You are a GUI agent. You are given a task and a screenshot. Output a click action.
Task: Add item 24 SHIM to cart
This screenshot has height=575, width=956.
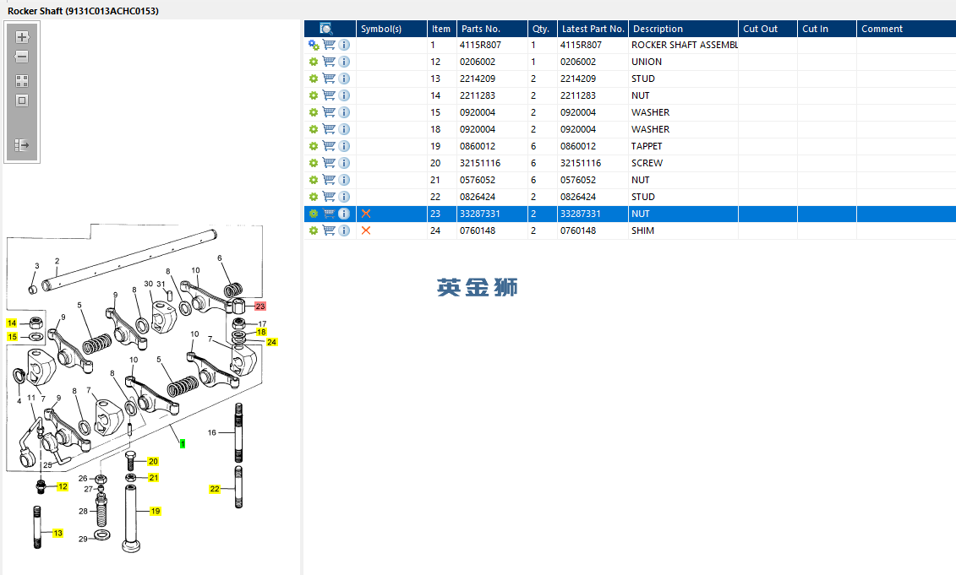(x=329, y=231)
